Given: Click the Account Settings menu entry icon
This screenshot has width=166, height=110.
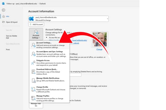Looking at the screenshot, I should point(33,45).
